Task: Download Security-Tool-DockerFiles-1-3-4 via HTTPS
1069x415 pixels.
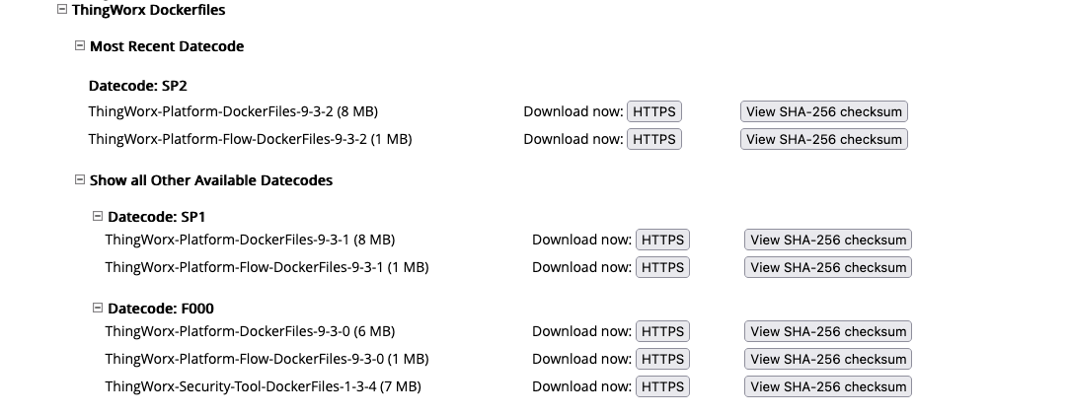Action: tap(662, 386)
